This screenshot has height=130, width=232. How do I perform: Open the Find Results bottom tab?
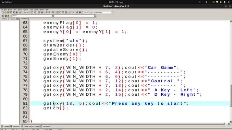tap(45, 126)
